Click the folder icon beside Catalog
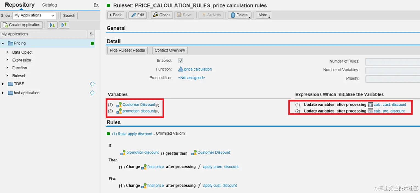Image resolution: width=420 pixels, height=193 pixels. (x=96, y=5)
